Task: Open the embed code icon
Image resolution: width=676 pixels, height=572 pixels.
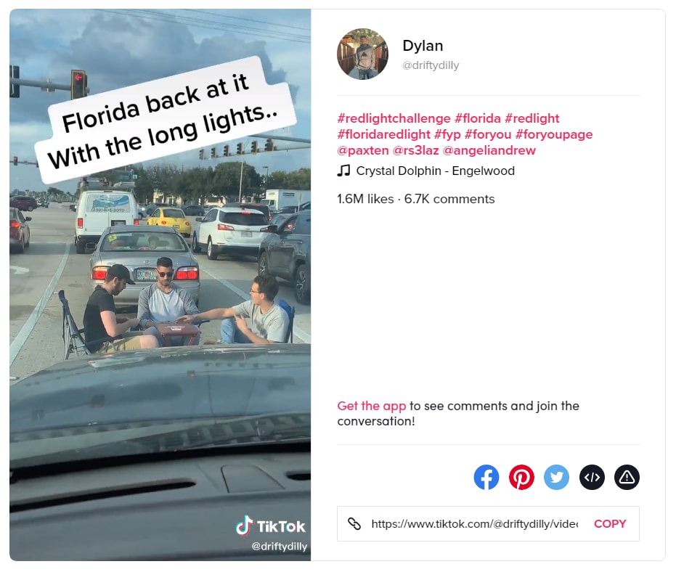Action: pyautogui.click(x=592, y=477)
